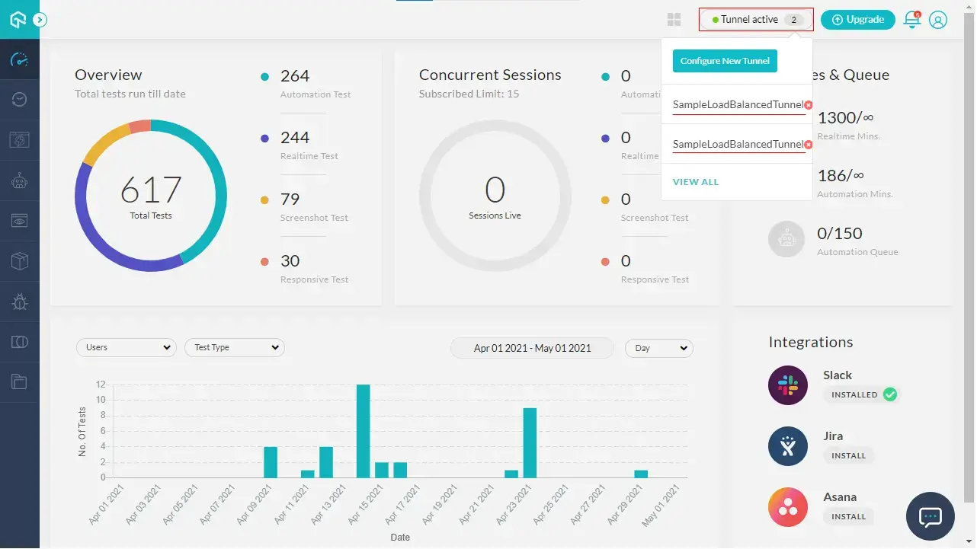
Task: Stop the first SampleLoadBalancedTunnel via red icon
Action: [808, 105]
